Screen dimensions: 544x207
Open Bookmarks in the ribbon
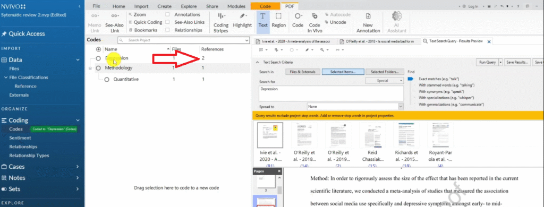142,30
